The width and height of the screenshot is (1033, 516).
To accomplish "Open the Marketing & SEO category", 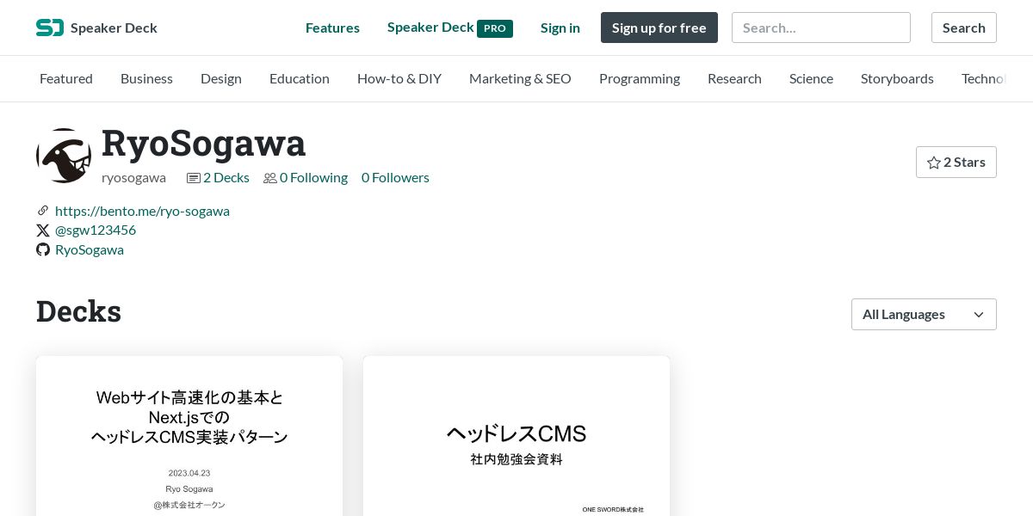I will (520, 78).
